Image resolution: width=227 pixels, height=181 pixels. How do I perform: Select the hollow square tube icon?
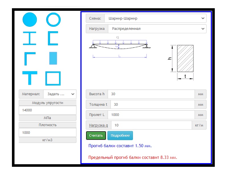point(53,78)
